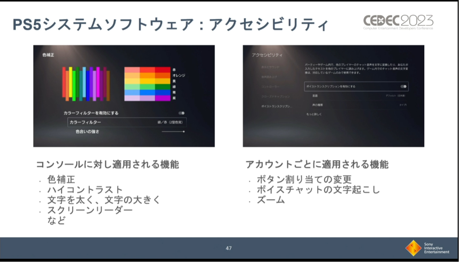
Task: Click the heading コンソールに対し適用される機能
Action: click(x=108, y=164)
